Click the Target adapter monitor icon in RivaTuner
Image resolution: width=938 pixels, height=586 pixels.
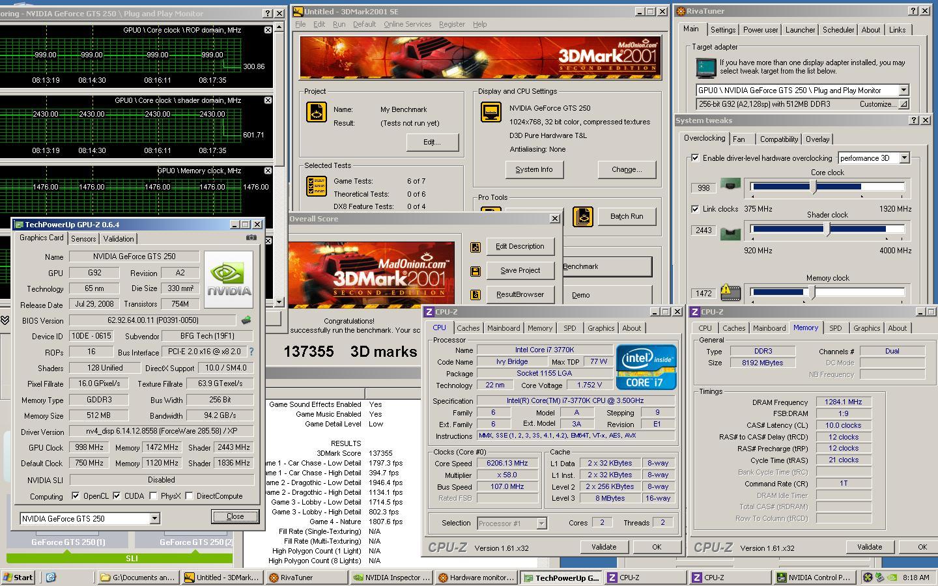click(706, 68)
